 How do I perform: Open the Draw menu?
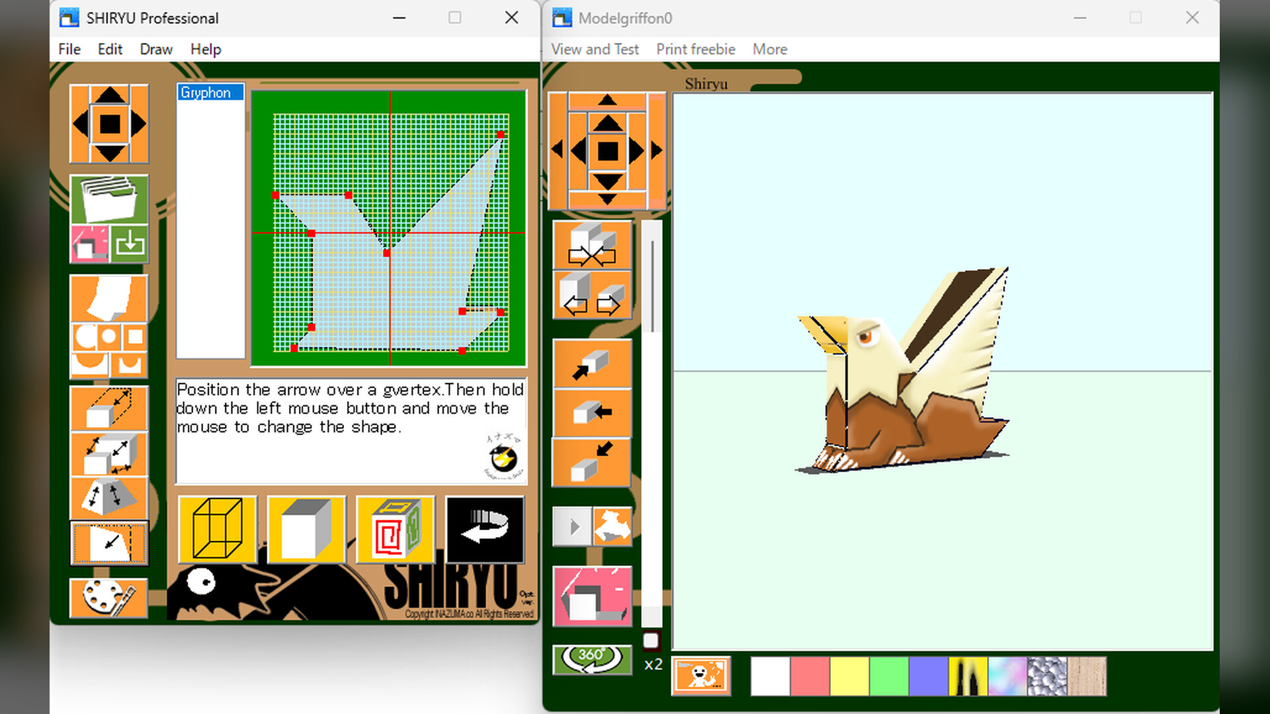(156, 49)
